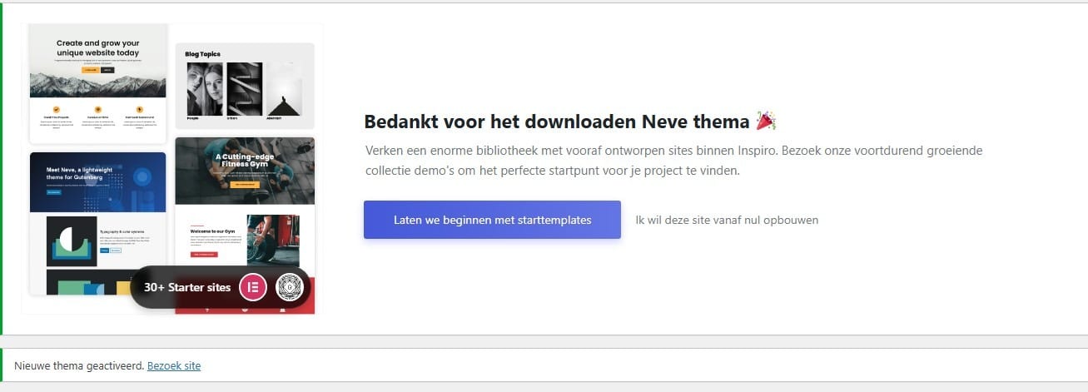1088x392 pixels.
Task: Click the third orange checkmark icon
Action: click(139, 109)
